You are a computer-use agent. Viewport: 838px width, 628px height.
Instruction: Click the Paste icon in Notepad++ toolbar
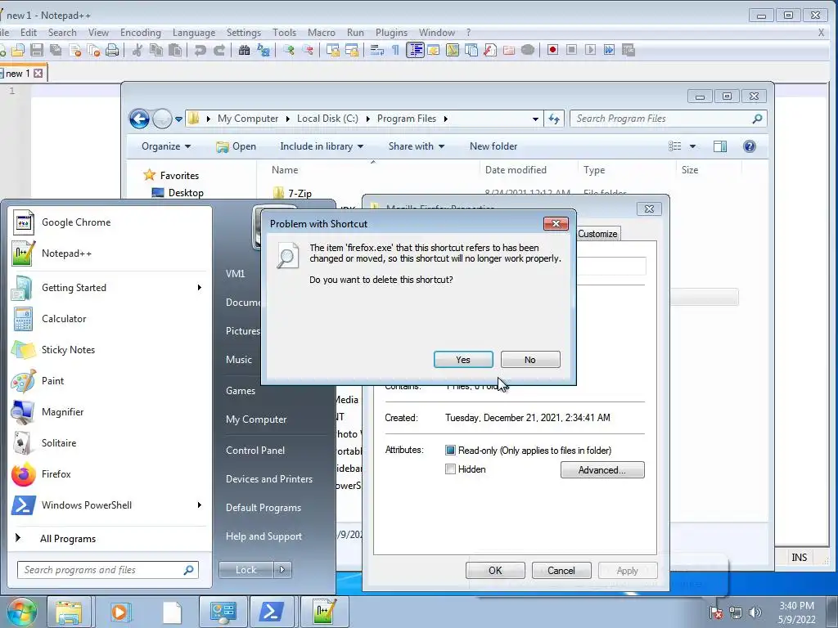click(x=175, y=50)
